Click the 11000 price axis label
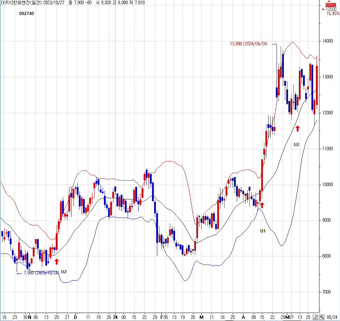The height and width of the screenshot is (321, 340). pos(327,149)
